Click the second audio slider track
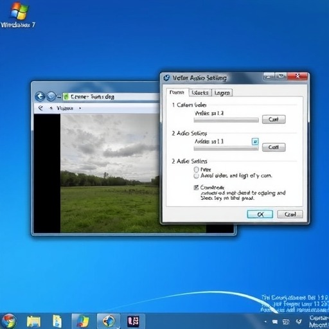The image size is (329, 329). tap(226, 148)
